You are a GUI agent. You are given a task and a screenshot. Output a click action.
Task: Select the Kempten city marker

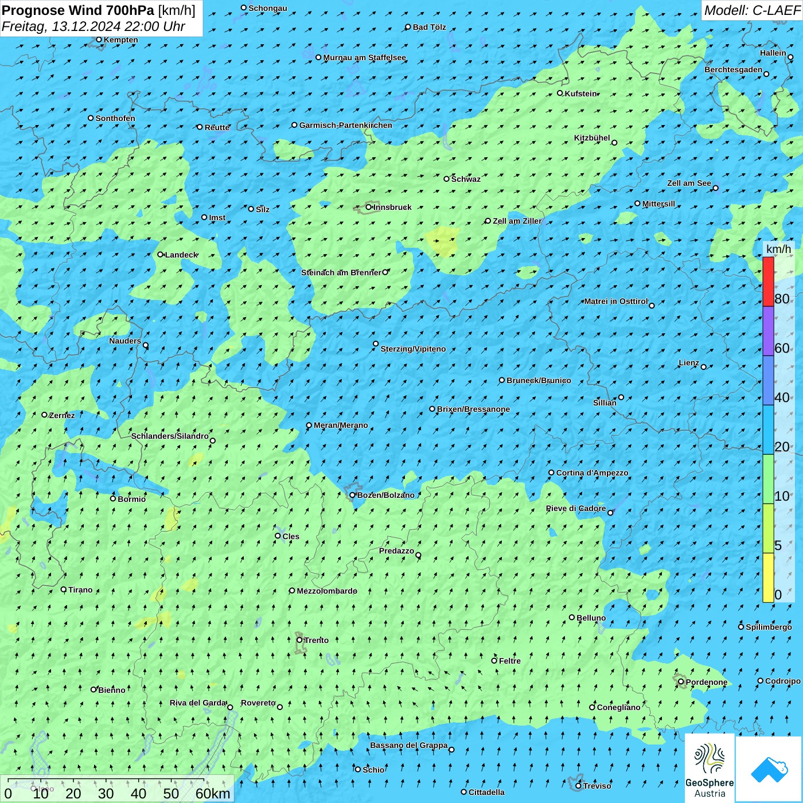[99, 40]
